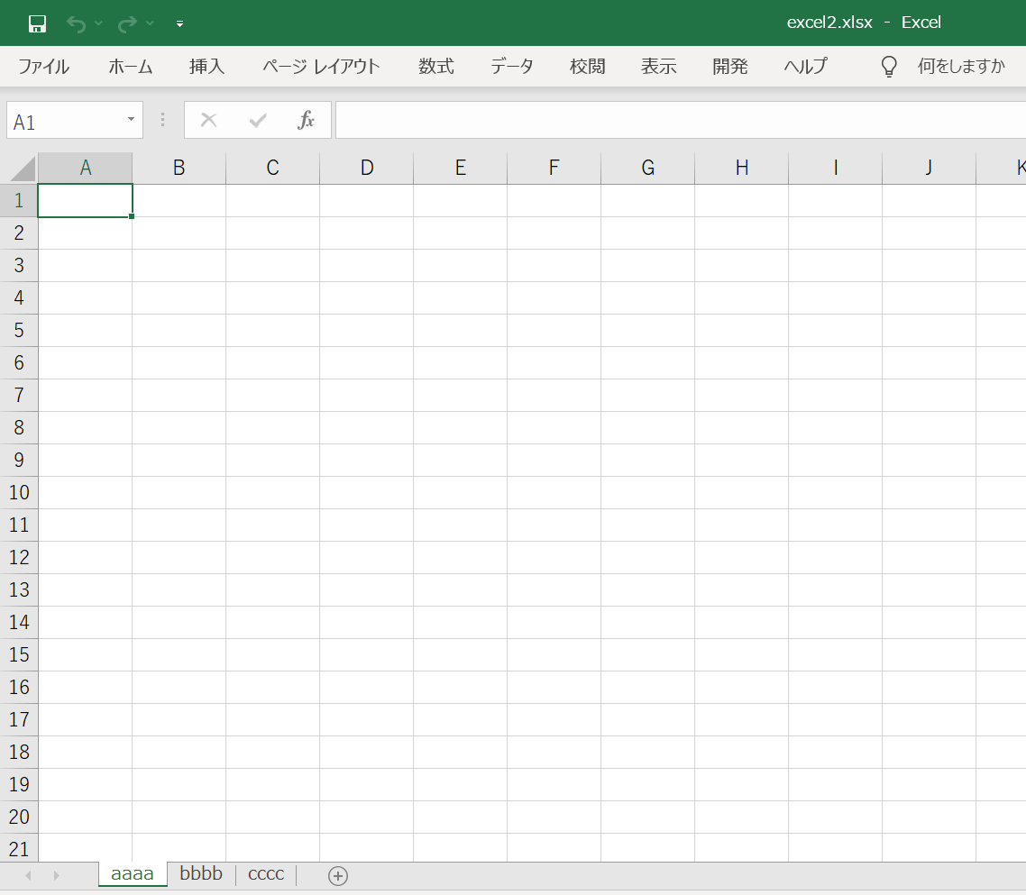The width and height of the screenshot is (1026, 895).
Task: Open the Name Box dropdown arrow
Action: tap(129, 119)
